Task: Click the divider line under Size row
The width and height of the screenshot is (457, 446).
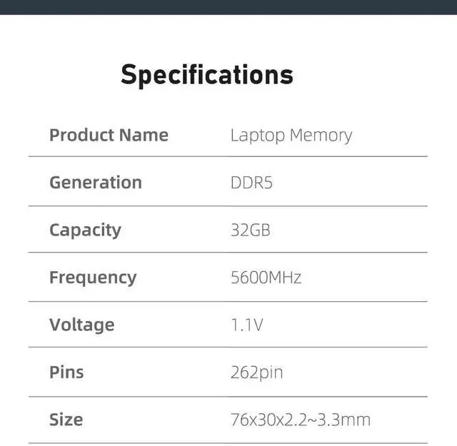Action: (228, 442)
